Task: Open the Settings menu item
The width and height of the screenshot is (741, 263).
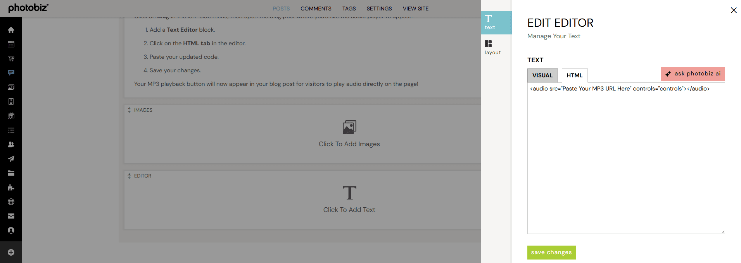Action: pyautogui.click(x=379, y=9)
